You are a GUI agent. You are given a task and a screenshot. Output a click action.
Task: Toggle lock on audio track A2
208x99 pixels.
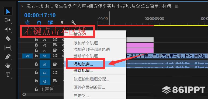click(x=36, y=72)
